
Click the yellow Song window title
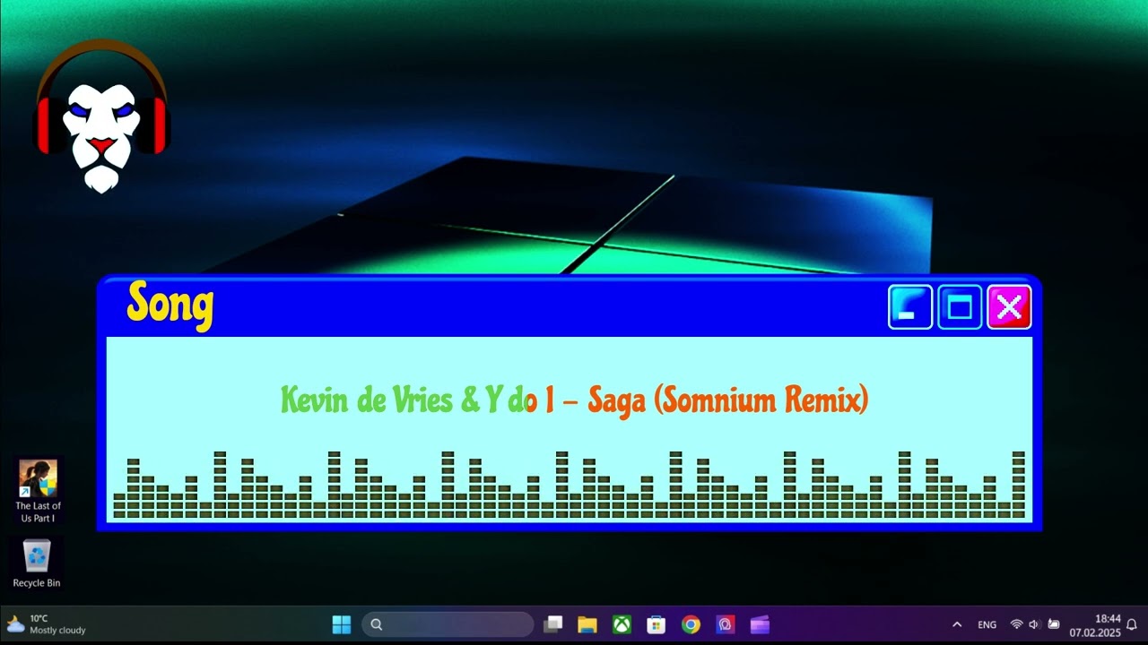click(170, 305)
